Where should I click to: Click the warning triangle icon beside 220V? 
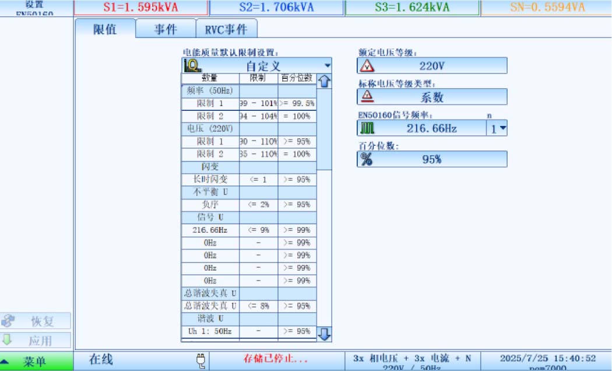(x=367, y=65)
